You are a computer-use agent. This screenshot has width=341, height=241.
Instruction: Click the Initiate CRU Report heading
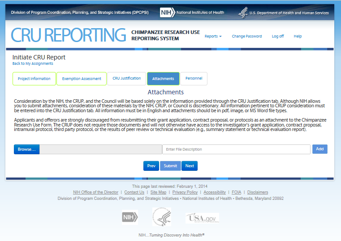(x=39, y=57)
